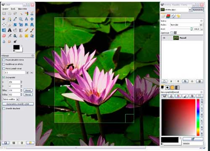This screenshot has width=210, height=151.
Task: Select the Paths tool
Action: pos(10,19)
